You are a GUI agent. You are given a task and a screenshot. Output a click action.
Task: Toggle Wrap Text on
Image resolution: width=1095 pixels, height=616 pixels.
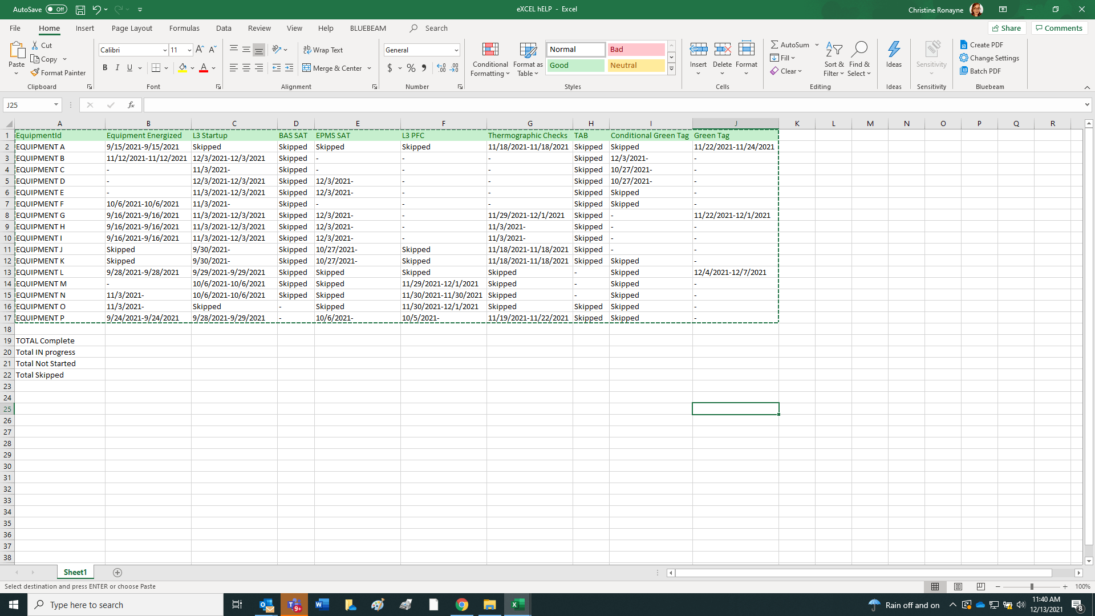(x=323, y=50)
